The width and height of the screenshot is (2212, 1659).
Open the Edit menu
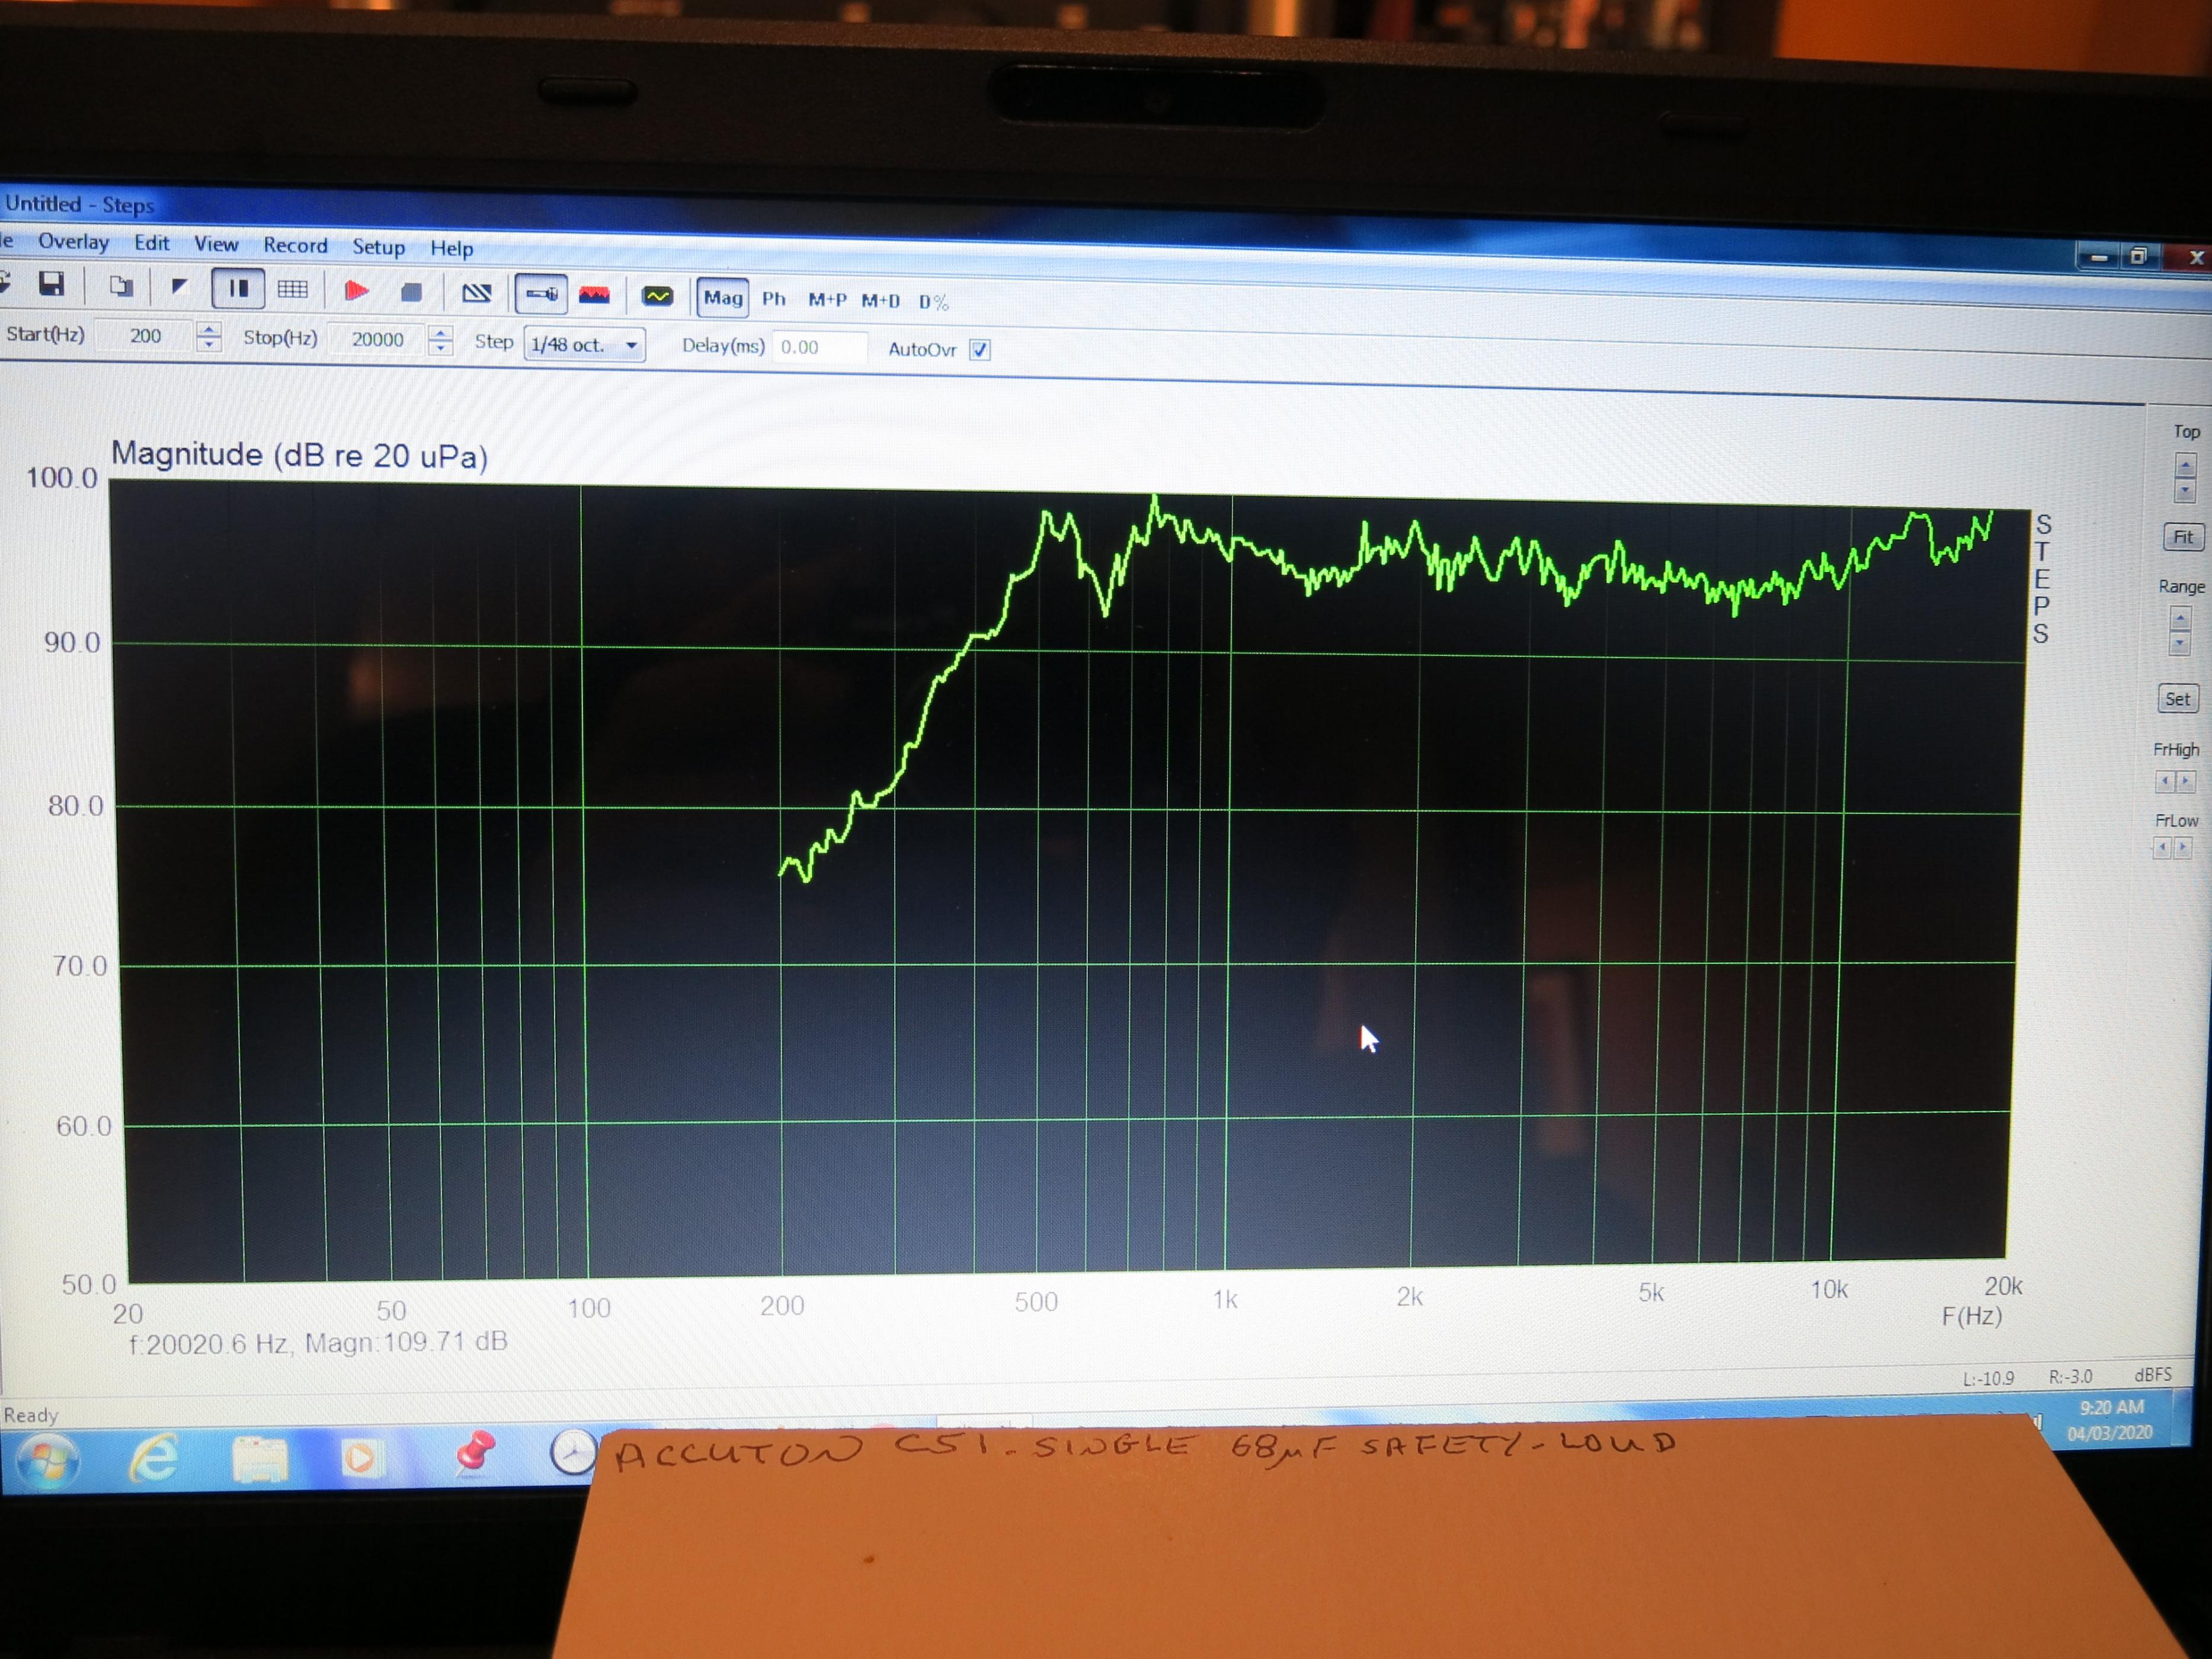point(152,243)
